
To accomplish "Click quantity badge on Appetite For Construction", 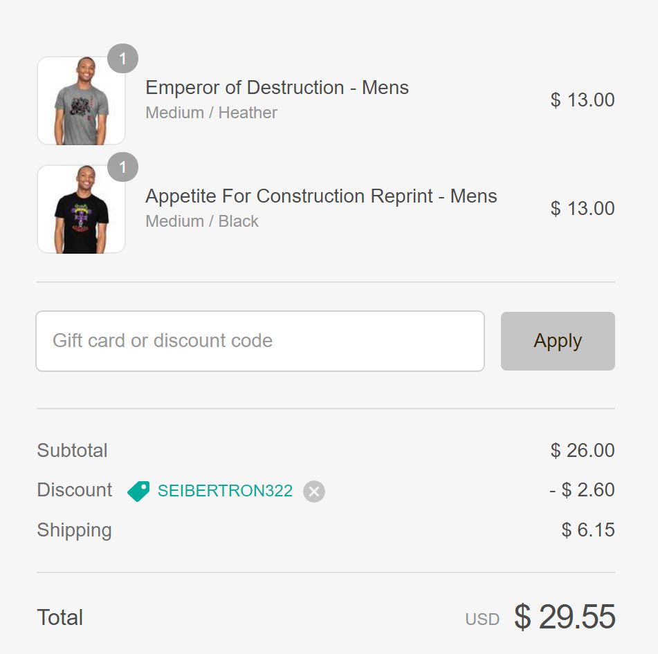I will click(123, 167).
